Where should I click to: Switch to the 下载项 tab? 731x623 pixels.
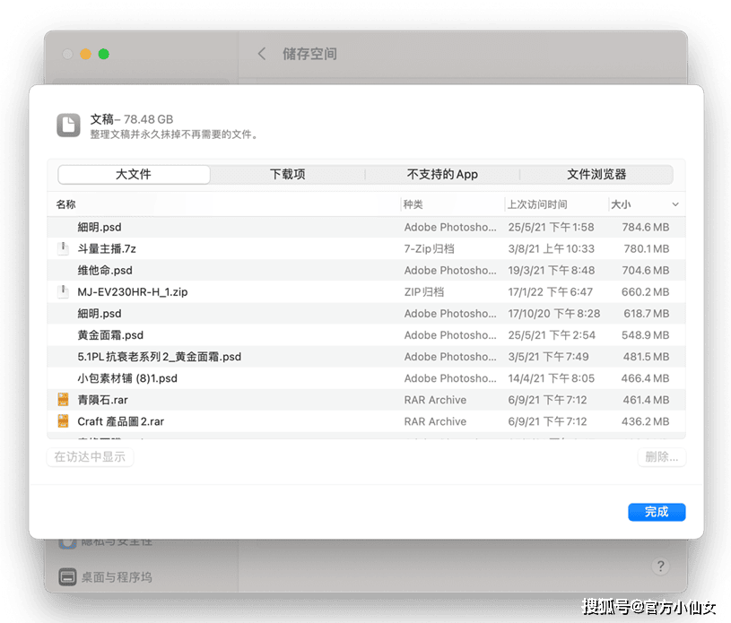(287, 174)
